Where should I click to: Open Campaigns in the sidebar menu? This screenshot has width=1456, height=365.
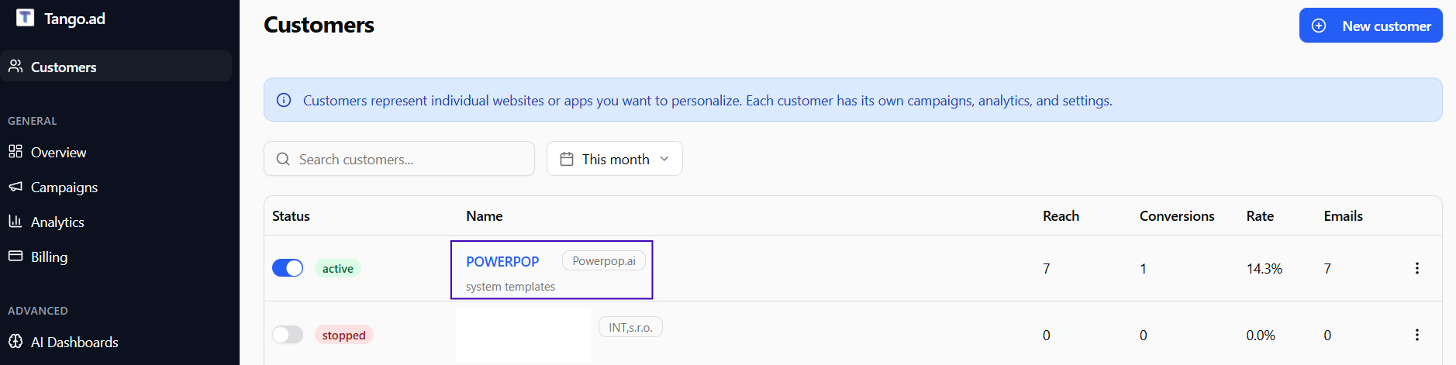click(64, 188)
